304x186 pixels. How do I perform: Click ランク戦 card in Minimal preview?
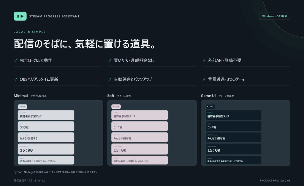[46, 126]
